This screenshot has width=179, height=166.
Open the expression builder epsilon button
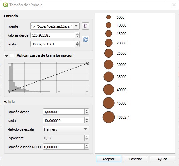(85, 26)
